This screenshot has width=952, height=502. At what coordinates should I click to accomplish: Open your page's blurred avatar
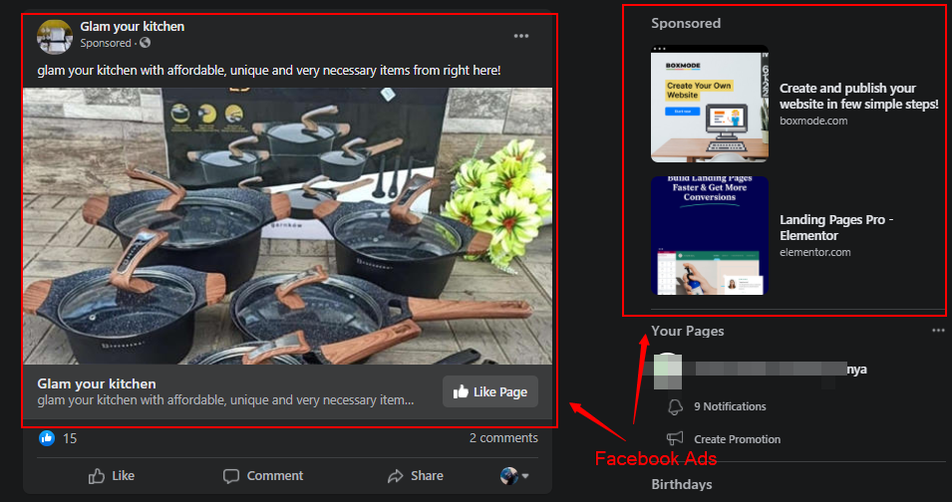667,370
